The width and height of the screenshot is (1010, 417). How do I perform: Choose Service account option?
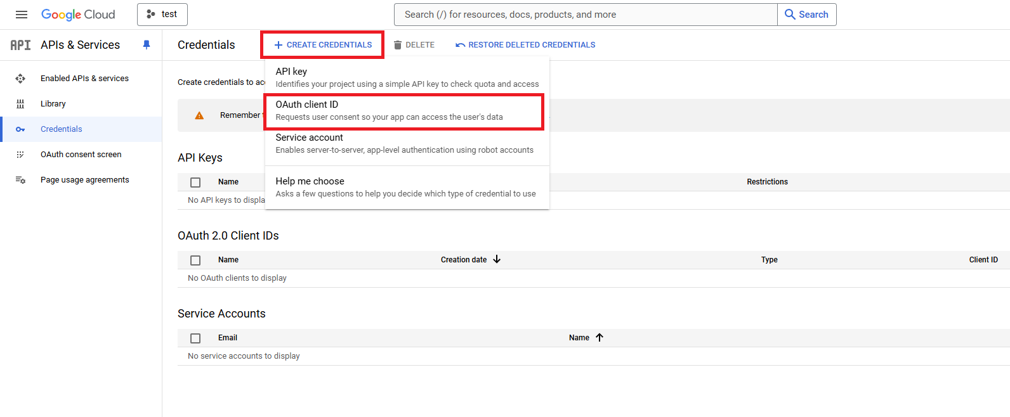[x=407, y=144]
